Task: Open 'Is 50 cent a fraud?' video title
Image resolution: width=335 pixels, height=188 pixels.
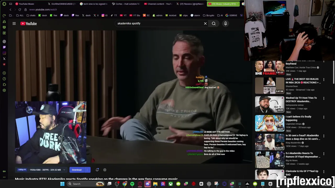Action: tap(303, 137)
